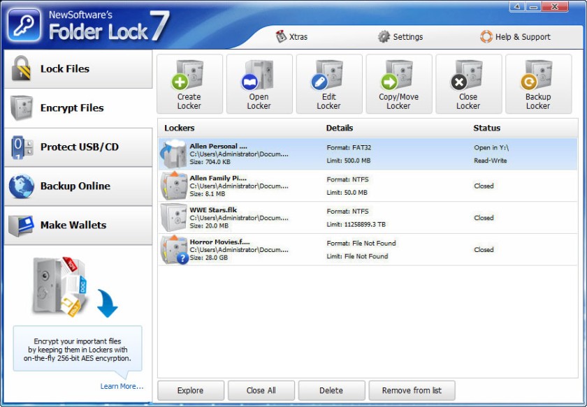
Task: Select the Horror Movies locker name
Action: [219, 242]
